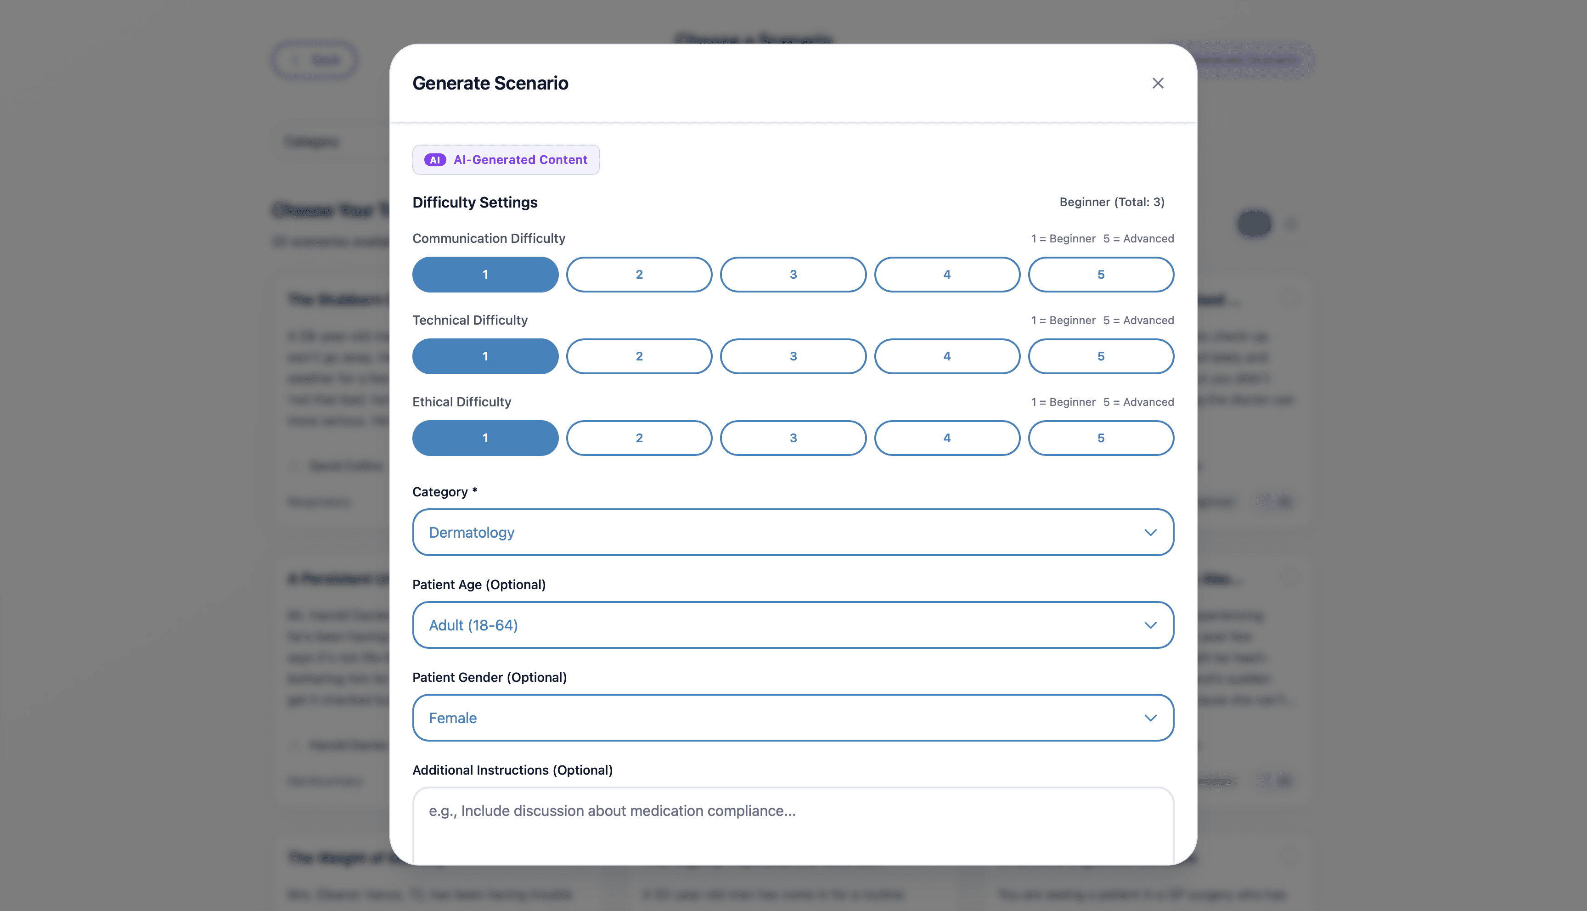1587x911 pixels.
Task: Click the Back button behind the dialog
Action: tap(315, 60)
